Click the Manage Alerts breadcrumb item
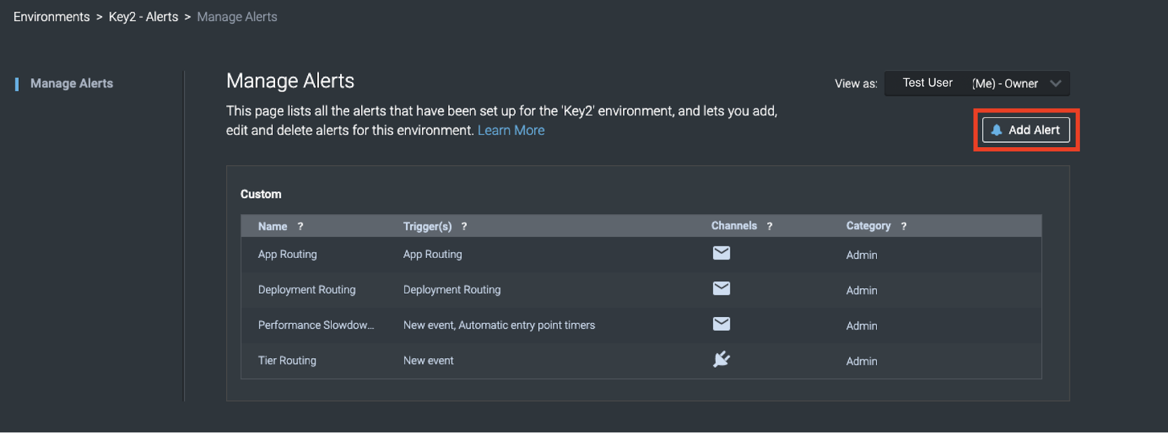This screenshot has height=433, width=1168. click(237, 17)
